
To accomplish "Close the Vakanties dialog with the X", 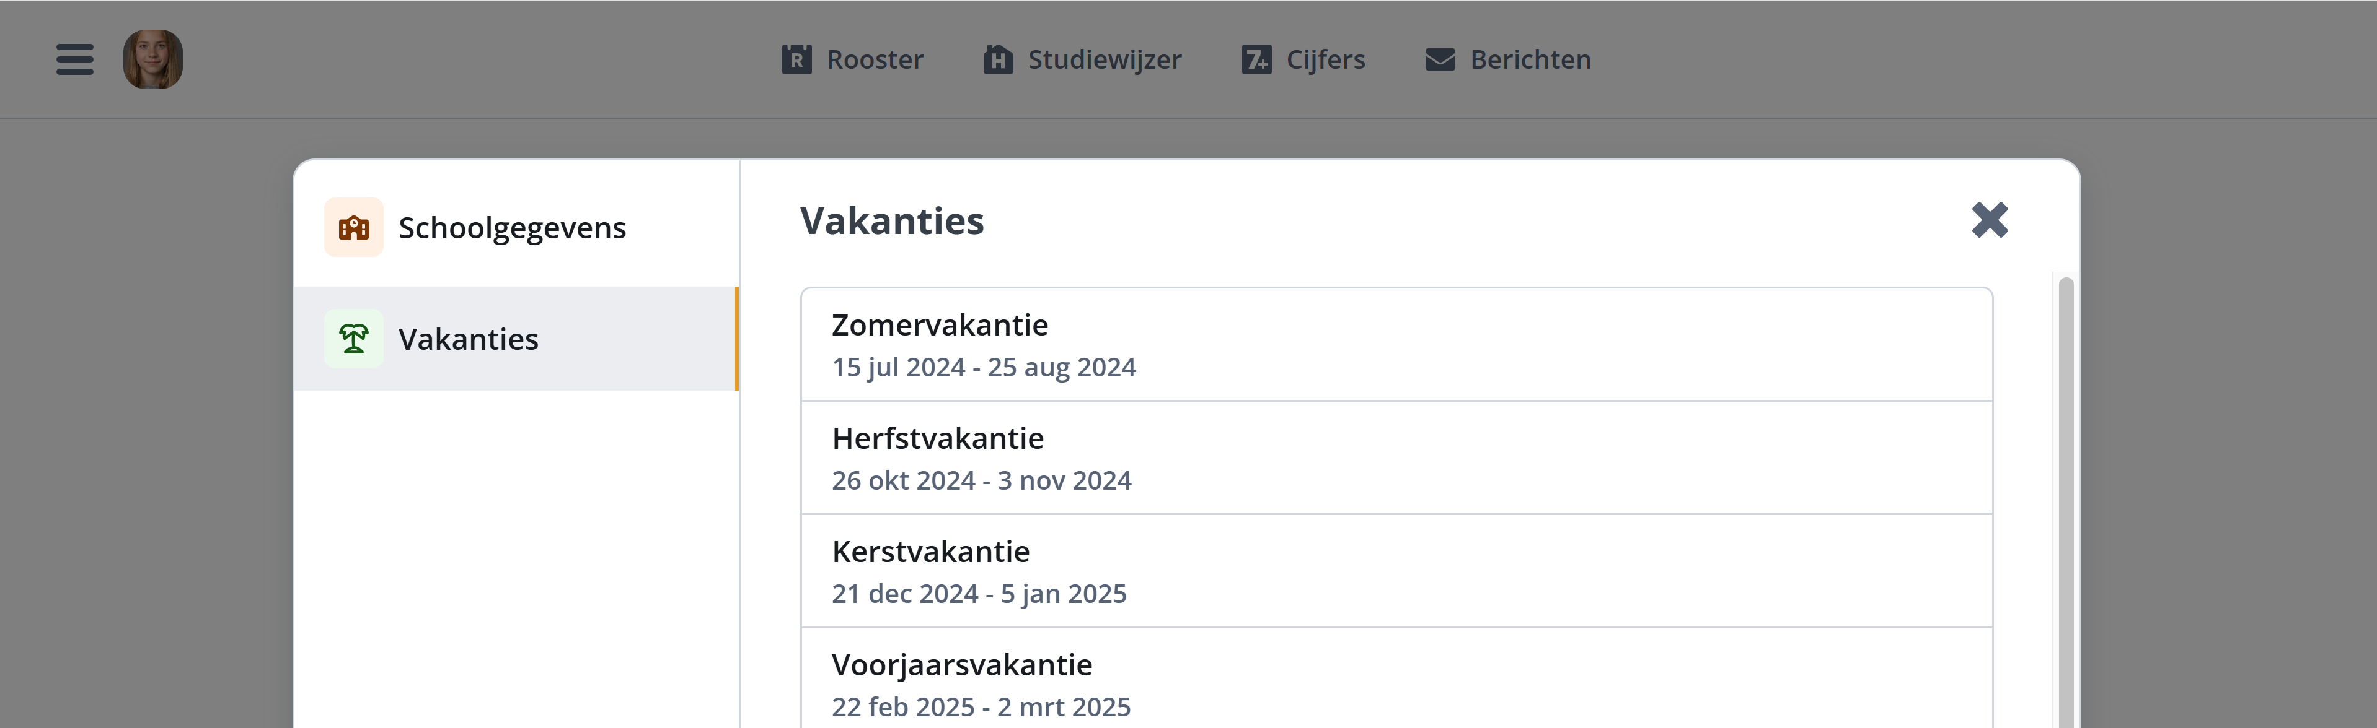I will (1990, 220).
